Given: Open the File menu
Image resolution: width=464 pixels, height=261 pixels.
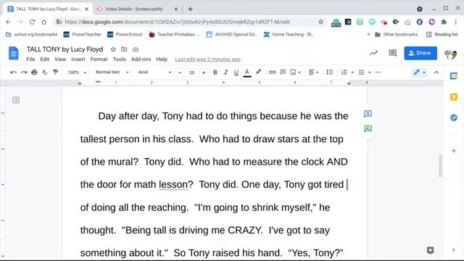Looking at the screenshot, I should click(30, 59).
